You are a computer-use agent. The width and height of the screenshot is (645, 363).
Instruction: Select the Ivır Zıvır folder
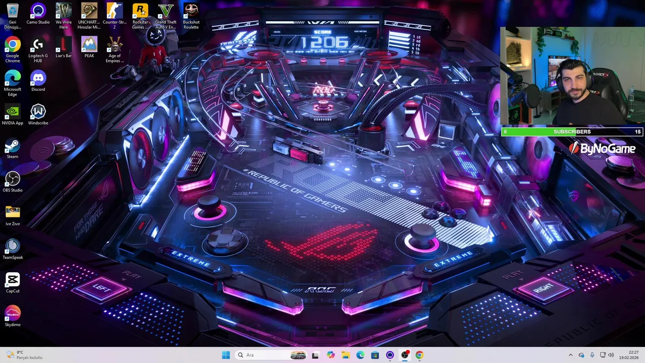[13, 216]
